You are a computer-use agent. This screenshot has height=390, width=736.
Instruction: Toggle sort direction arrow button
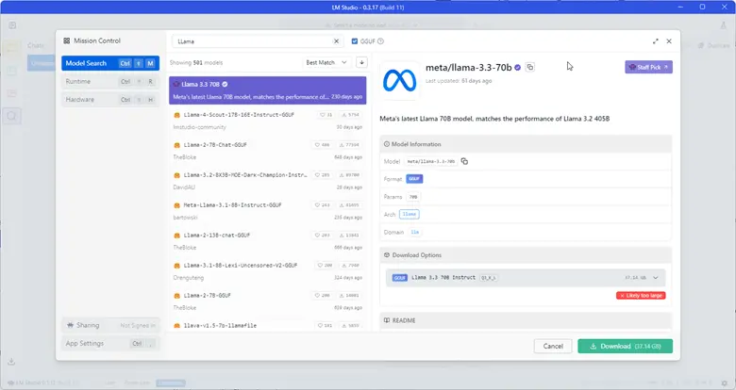tap(361, 62)
